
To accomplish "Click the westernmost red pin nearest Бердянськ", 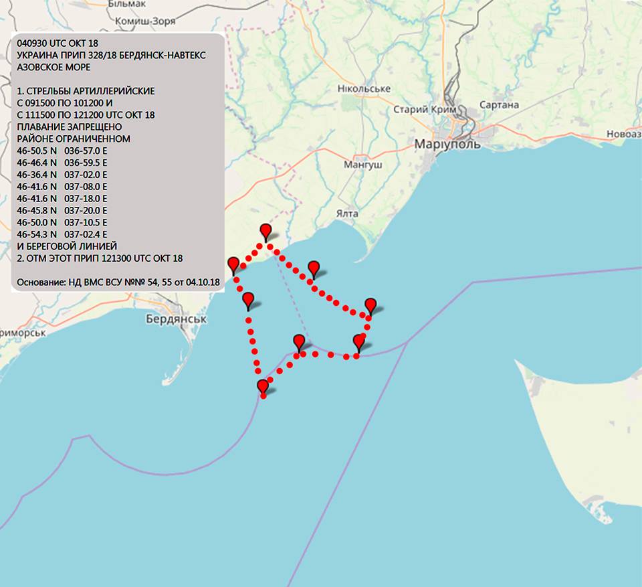I will point(233,265).
